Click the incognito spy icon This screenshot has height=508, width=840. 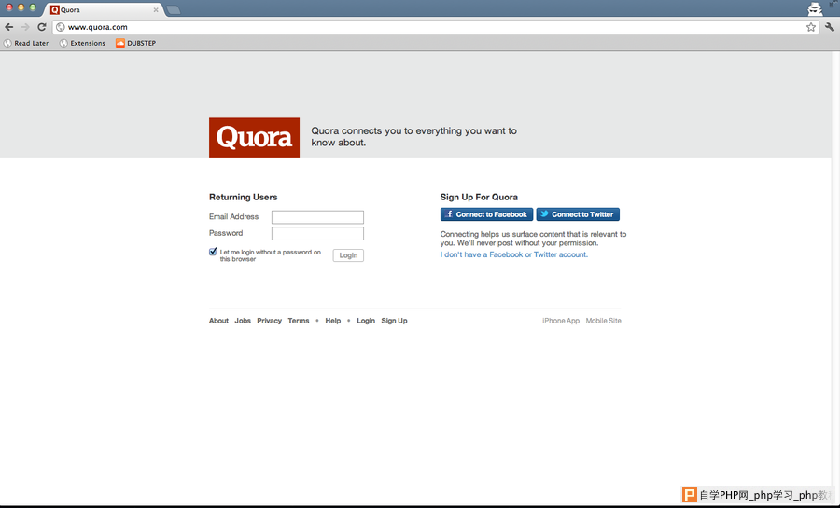click(815, 8)
